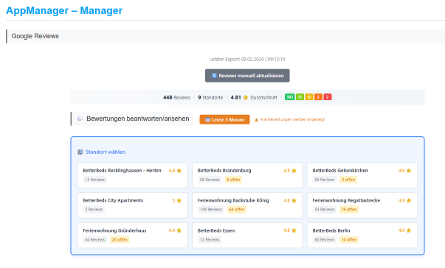Click 44 Reviews badge on Gründerhaus
Image resolution: width=445 pixels, height=268 pixels.
pos(94,239)
